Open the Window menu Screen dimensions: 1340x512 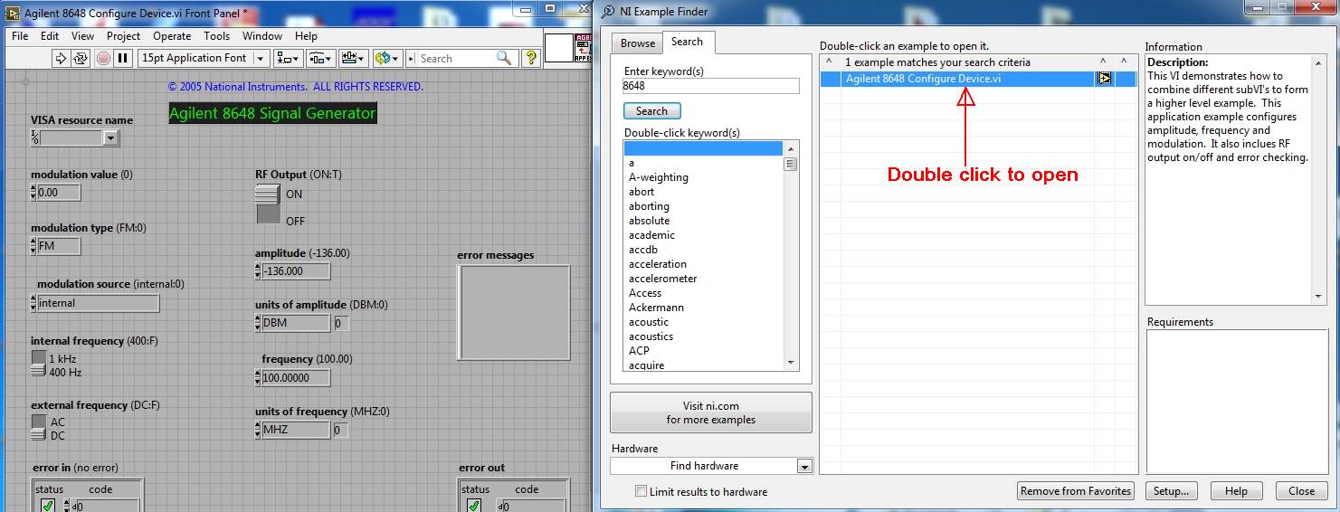[262, 36]
